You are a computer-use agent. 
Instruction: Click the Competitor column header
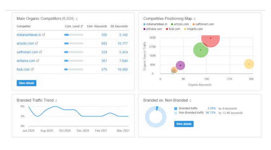24,26
